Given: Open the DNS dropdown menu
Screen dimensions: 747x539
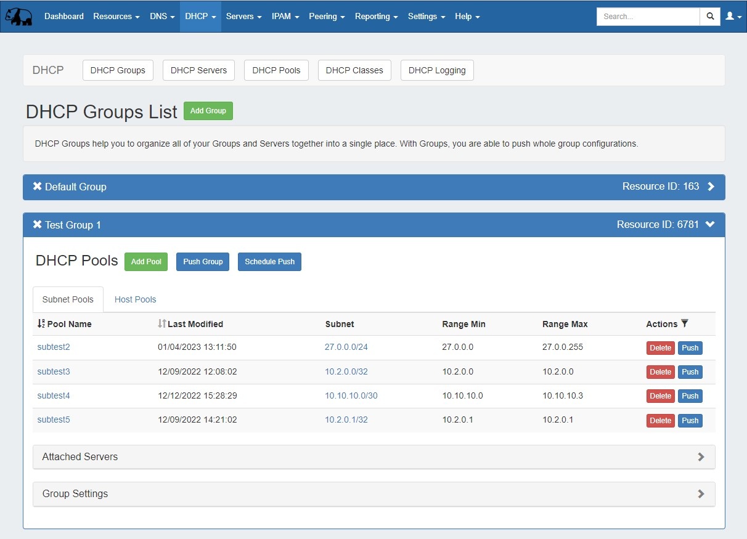Looking at the screenshot, I should pyautogui.click(x=162, y=17).
